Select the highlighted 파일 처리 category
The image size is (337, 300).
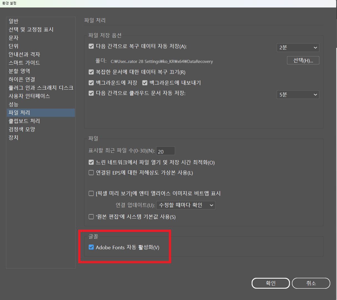tap(41, 113)
